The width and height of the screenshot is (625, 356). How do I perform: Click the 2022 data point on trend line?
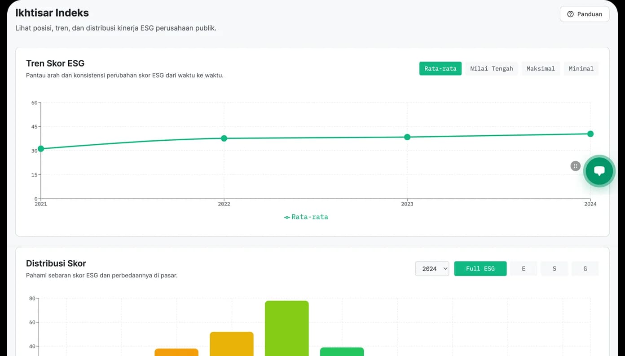[x=224, y=138]
